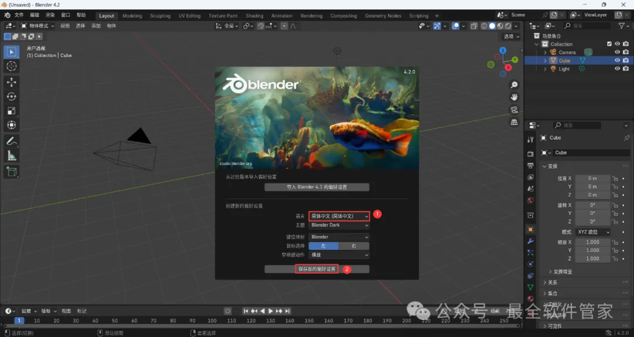Open the object mode dropdown
This screenshot has width=634, height=337.
coord(38,26)
